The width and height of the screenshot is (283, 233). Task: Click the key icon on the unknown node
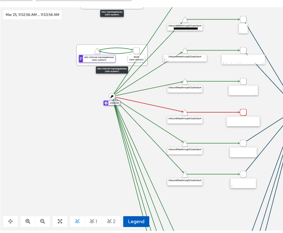coord(112,96)
